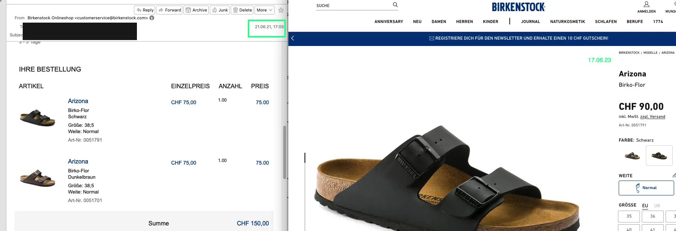This screenshot has width=676, height=231.
Task: Open the Journal menu item
Action: tap(531, 22)
